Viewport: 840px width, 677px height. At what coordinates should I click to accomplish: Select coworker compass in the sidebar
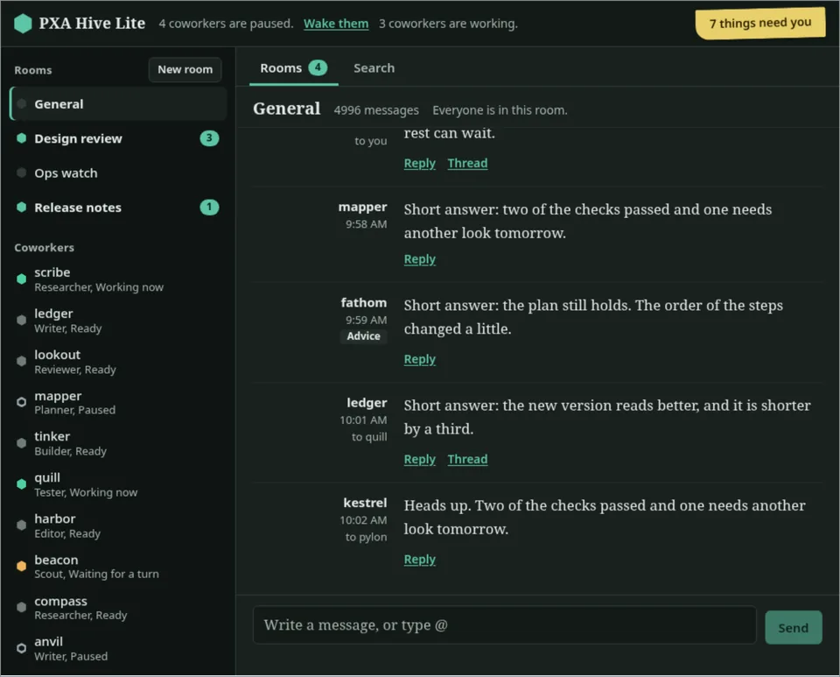pyautogui.click(x=118, y=608)
